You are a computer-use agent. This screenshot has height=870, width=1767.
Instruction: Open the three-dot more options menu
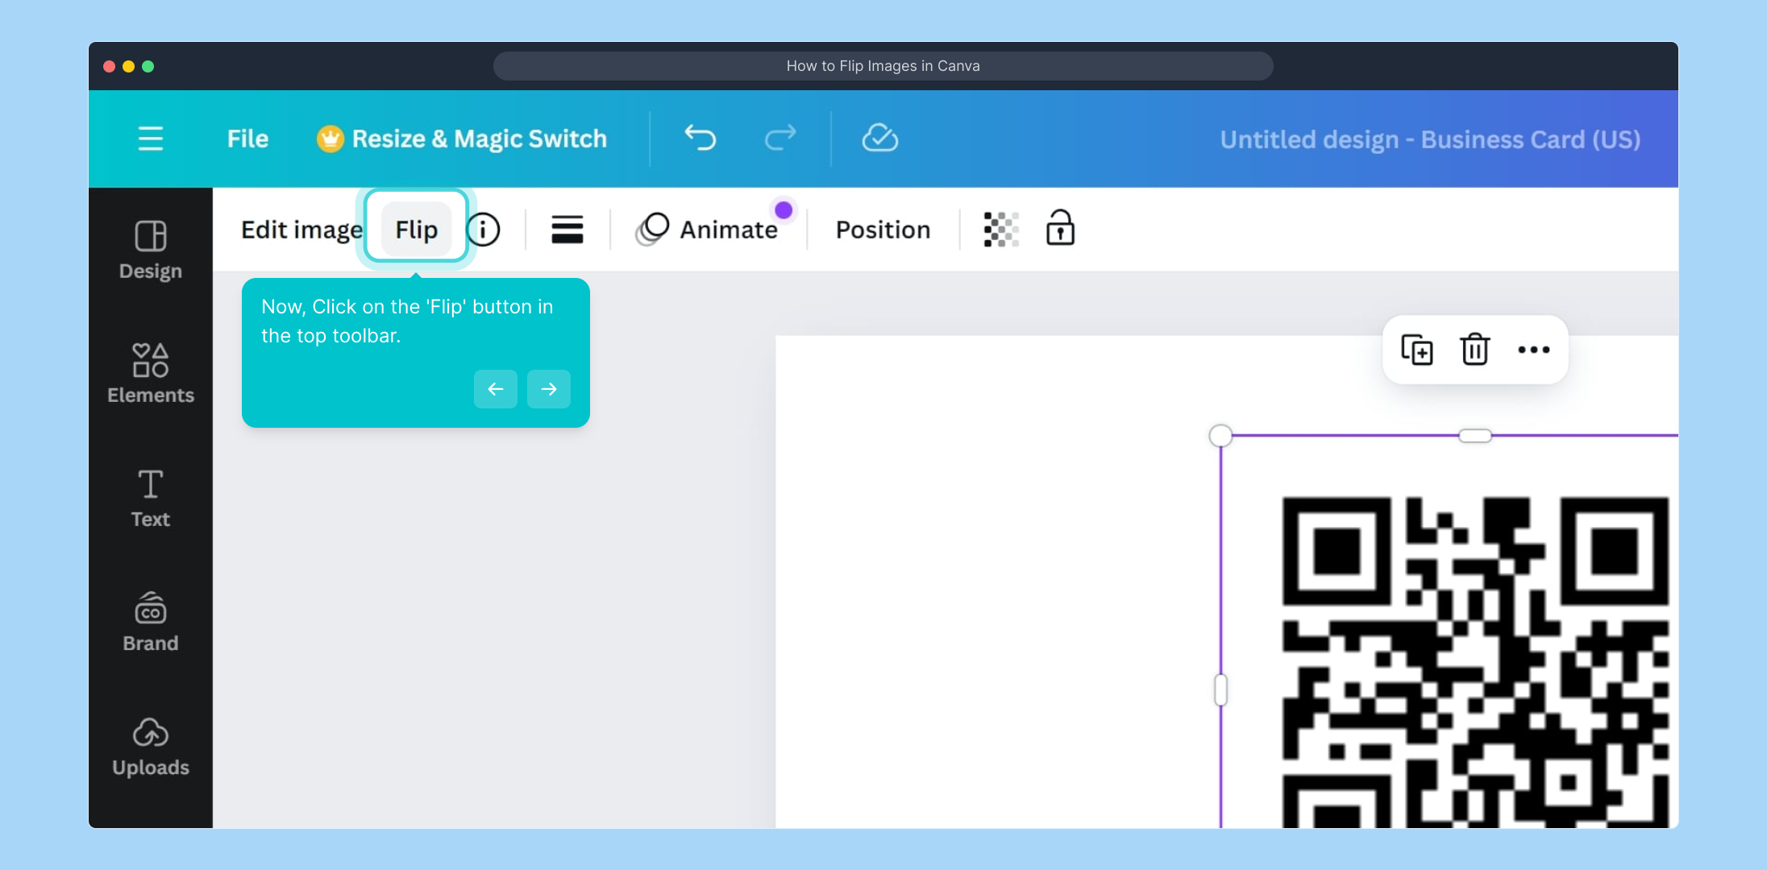point(1533,350)
